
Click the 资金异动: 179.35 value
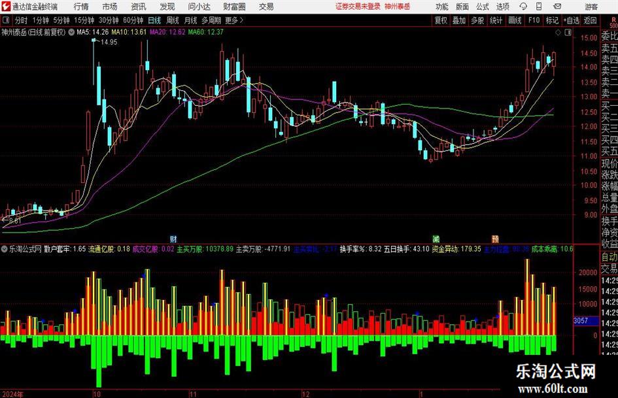point(456,249)
